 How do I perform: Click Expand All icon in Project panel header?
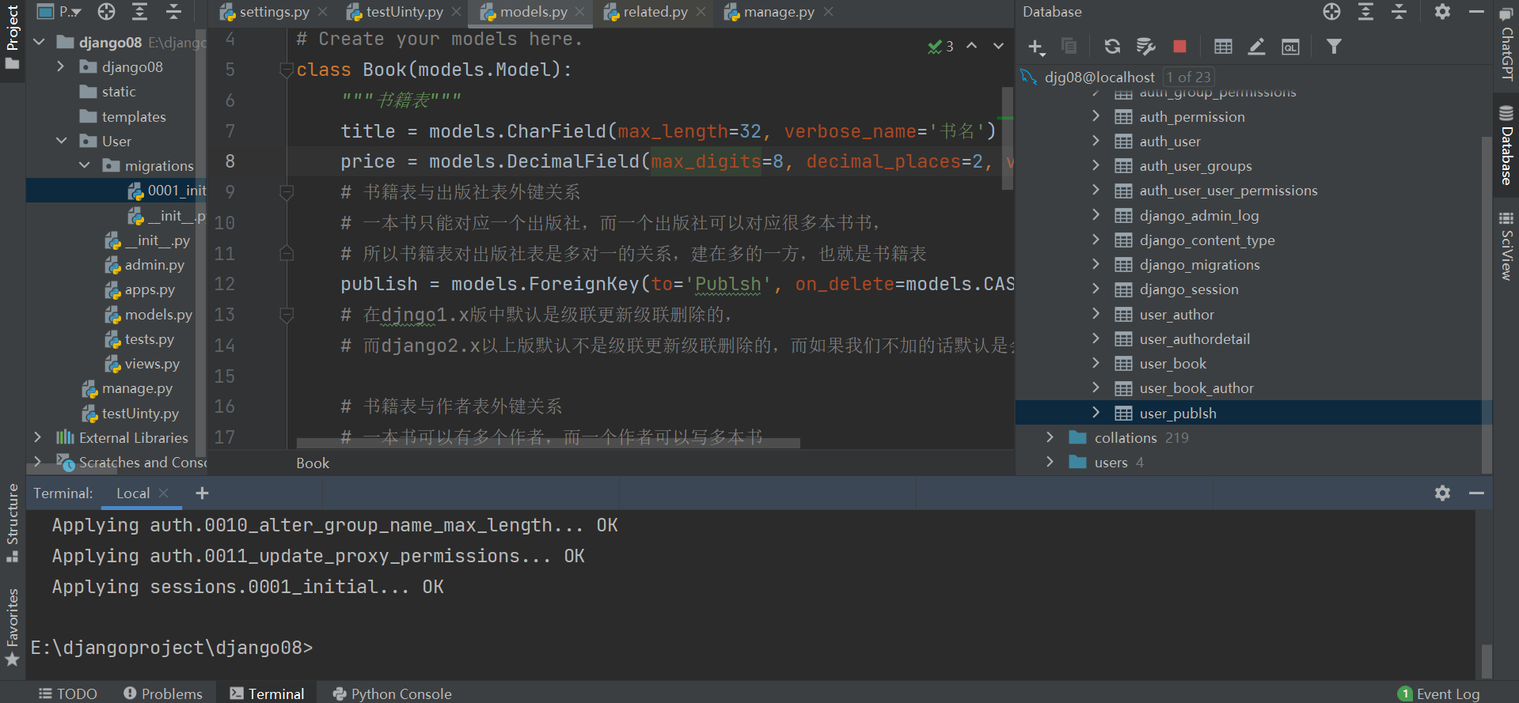click(140, 11)
